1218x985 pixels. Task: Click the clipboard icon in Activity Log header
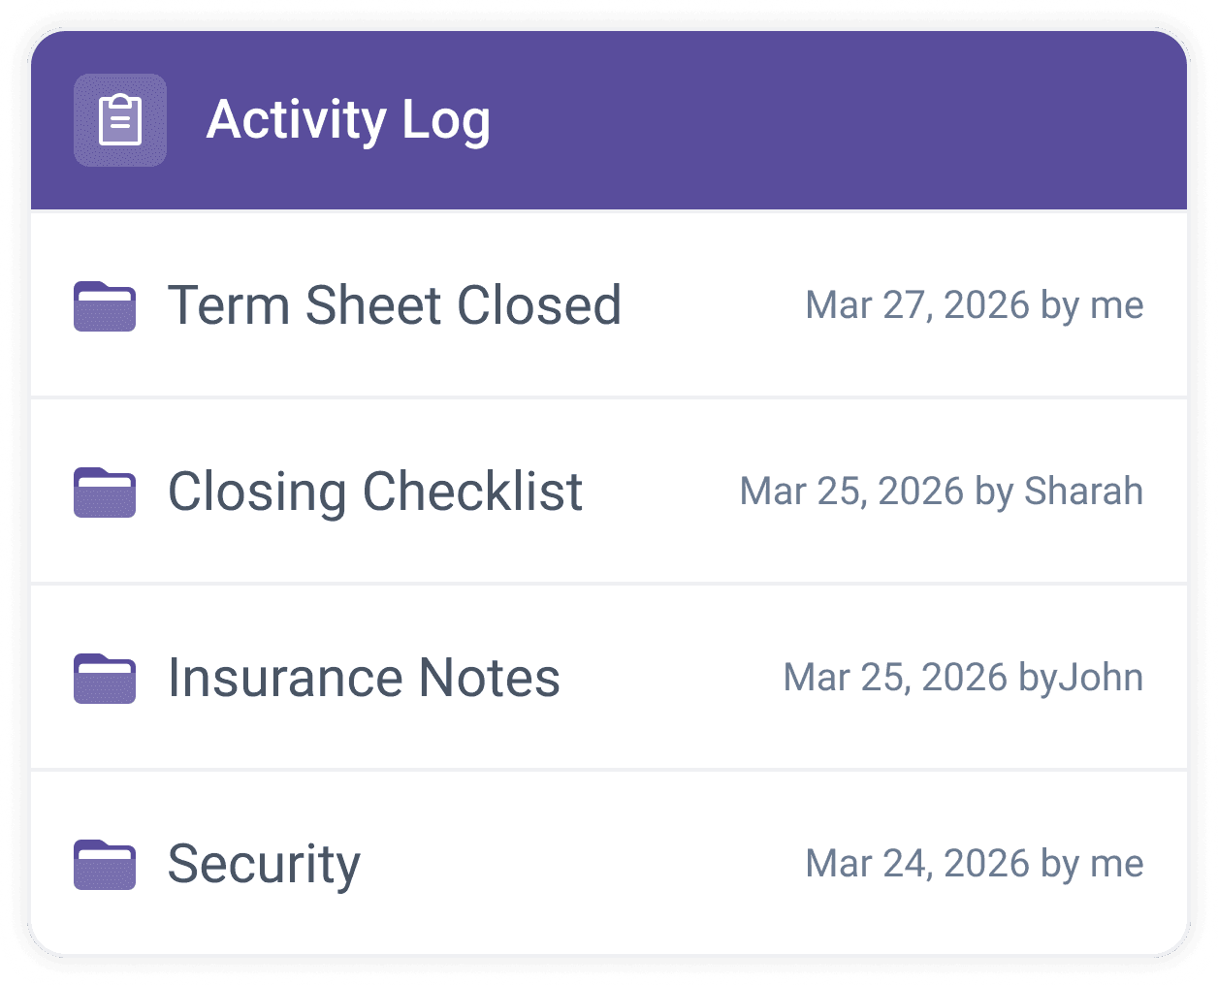coord(120,120)
